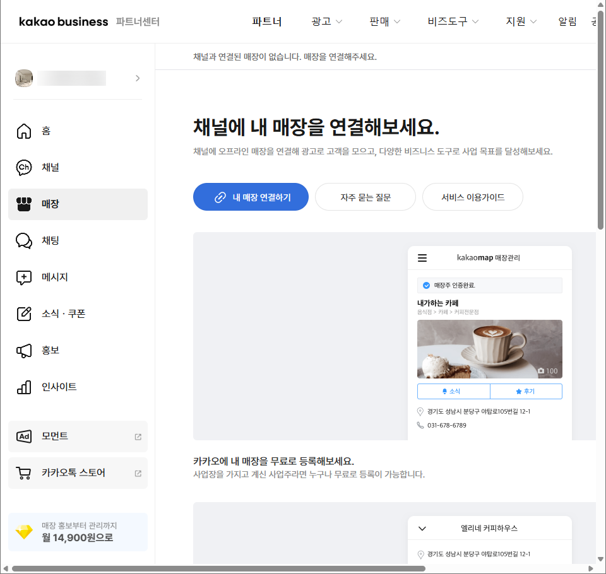The width and height of the screenshot is (606, 574).
Task: Click location pin icon under 엘리네 커피하우스
Action: (x=421, y=554)
